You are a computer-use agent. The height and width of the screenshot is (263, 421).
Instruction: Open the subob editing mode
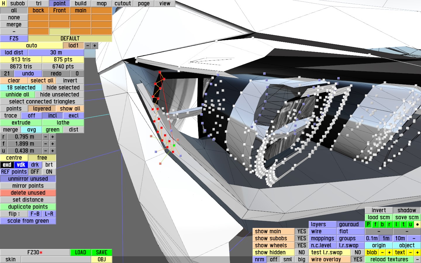(x=18, y=4)
